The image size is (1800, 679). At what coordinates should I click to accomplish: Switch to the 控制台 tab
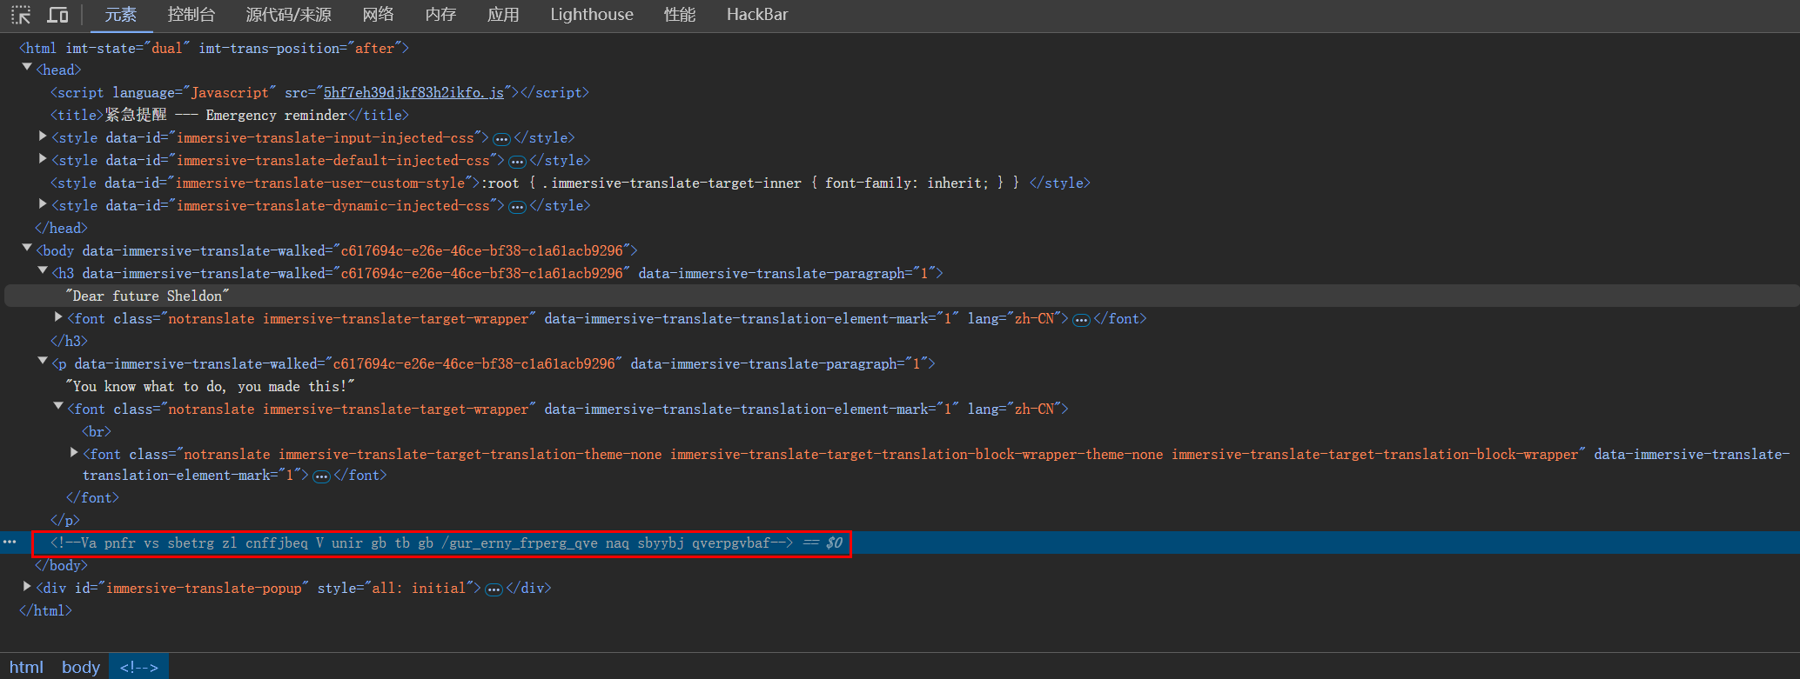[x=191, y=15]
